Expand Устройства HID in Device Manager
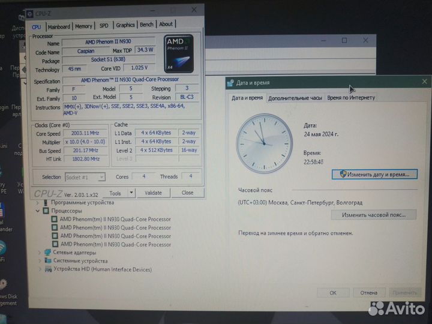This screenshot has width=432, height=324. 41,269
